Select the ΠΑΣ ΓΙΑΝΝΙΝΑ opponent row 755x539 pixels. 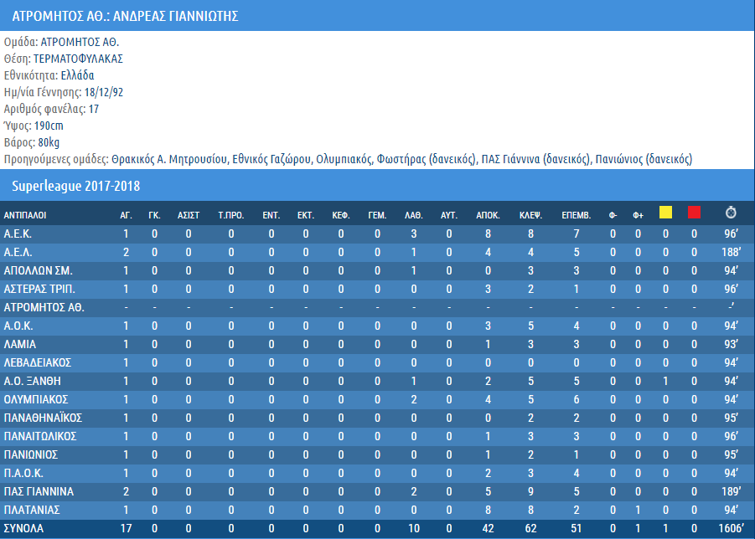click(377, 491)
